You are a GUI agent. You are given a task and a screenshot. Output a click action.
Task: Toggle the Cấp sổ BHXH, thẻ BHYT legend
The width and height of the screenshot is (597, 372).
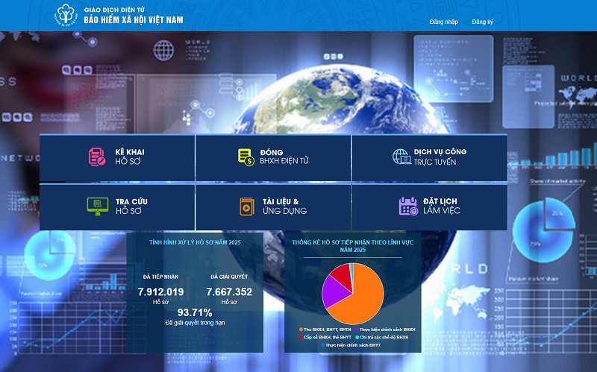click(324, 337)
